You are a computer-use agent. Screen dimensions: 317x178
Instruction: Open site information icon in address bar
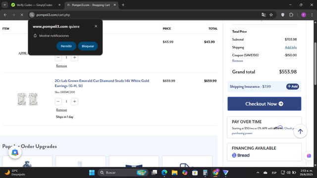click(32, 15)
